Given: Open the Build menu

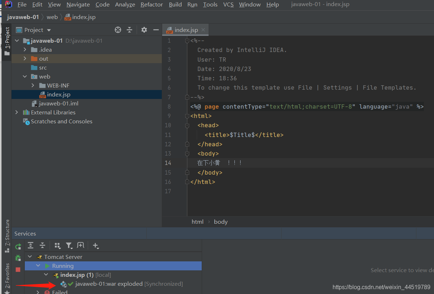Looking at the screenshot, I should 175,5.
